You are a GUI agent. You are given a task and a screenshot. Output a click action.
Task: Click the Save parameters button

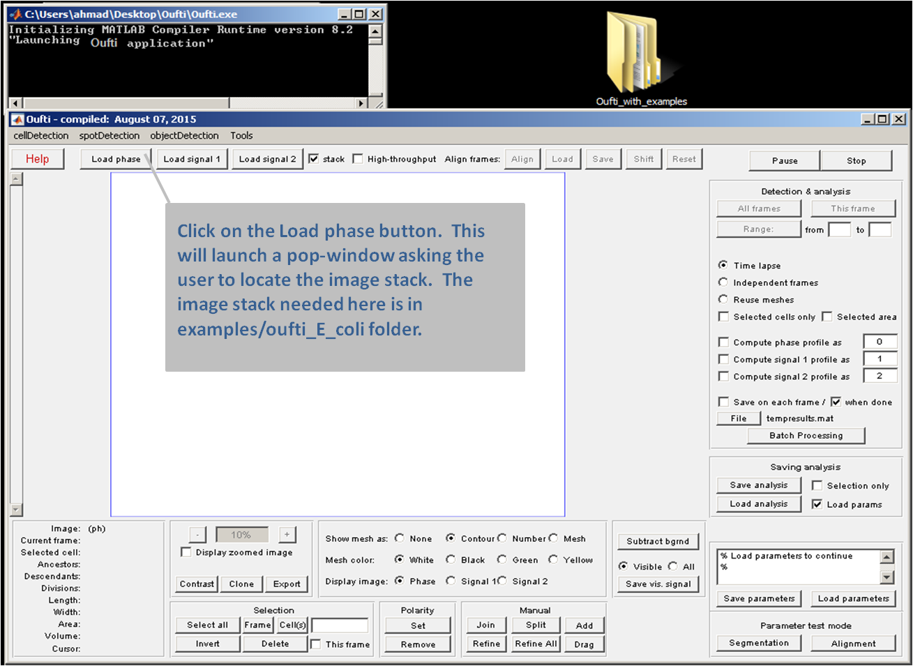(x=759, y=598)
